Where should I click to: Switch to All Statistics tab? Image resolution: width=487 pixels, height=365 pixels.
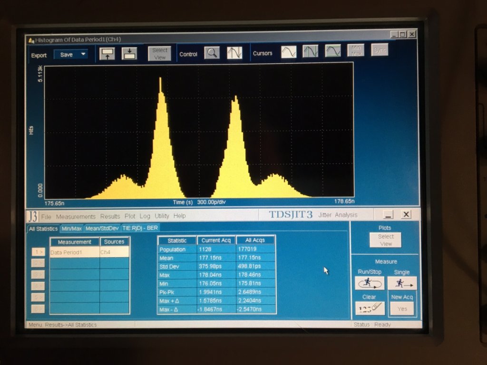point(43,229)
